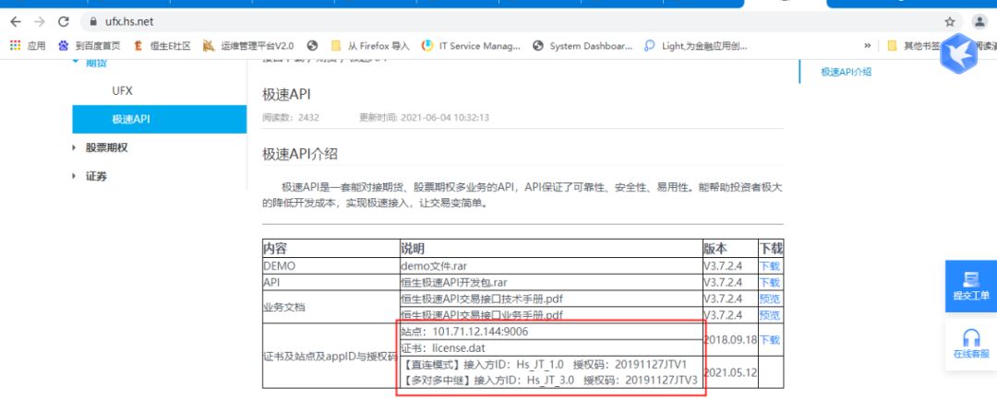This screenshot has height=411, width=997.
Task: Bookmark this page with the star icon
Action: tap(950, 21)
